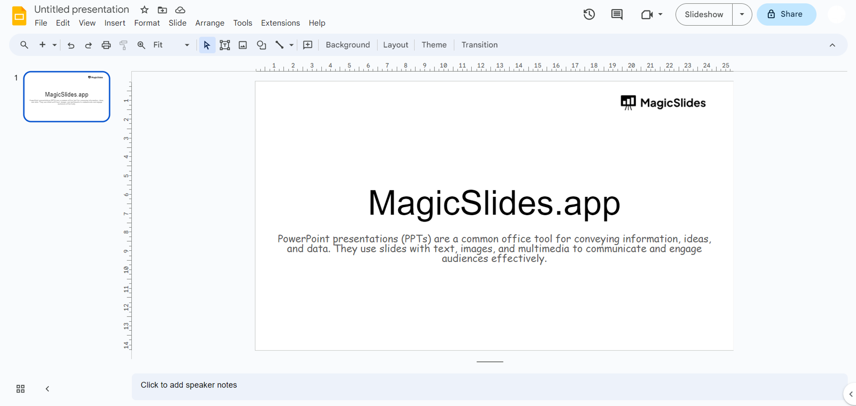
Task: Start the Slideshow
Action: point(704,14)
